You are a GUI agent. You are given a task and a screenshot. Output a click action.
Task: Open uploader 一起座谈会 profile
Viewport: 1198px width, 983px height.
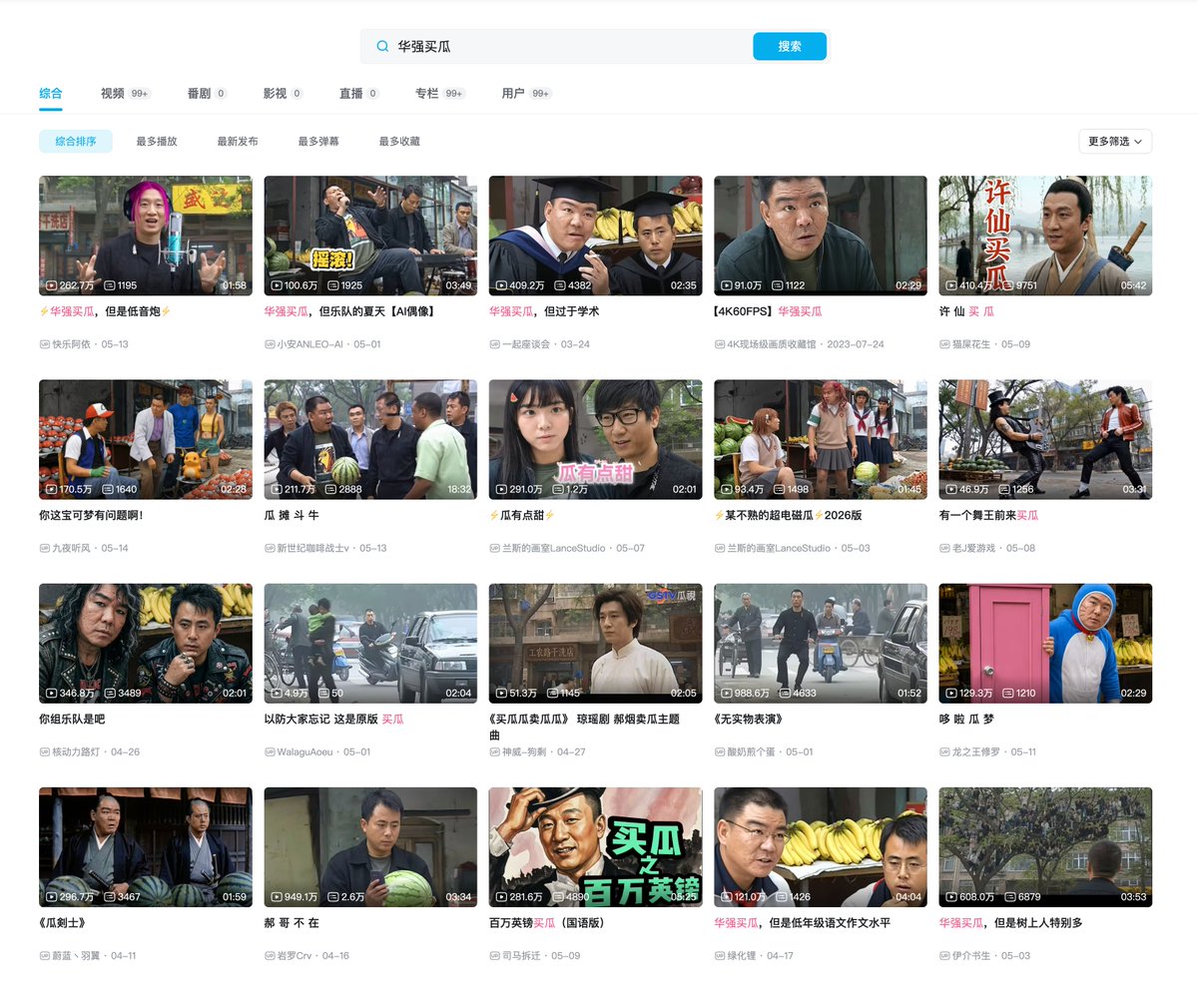527,344
